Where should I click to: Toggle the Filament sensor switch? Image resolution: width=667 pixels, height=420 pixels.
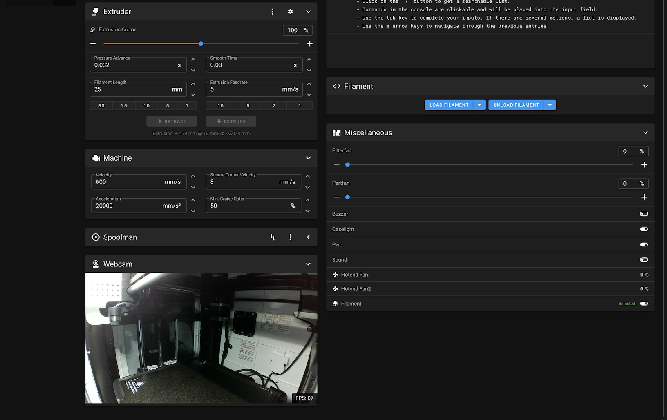(644, 304)
